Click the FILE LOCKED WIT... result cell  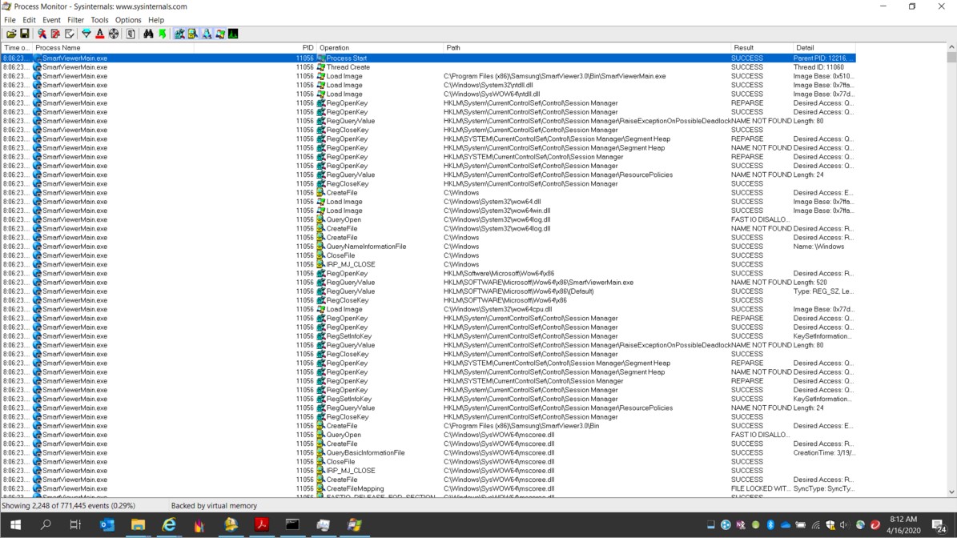761,488
